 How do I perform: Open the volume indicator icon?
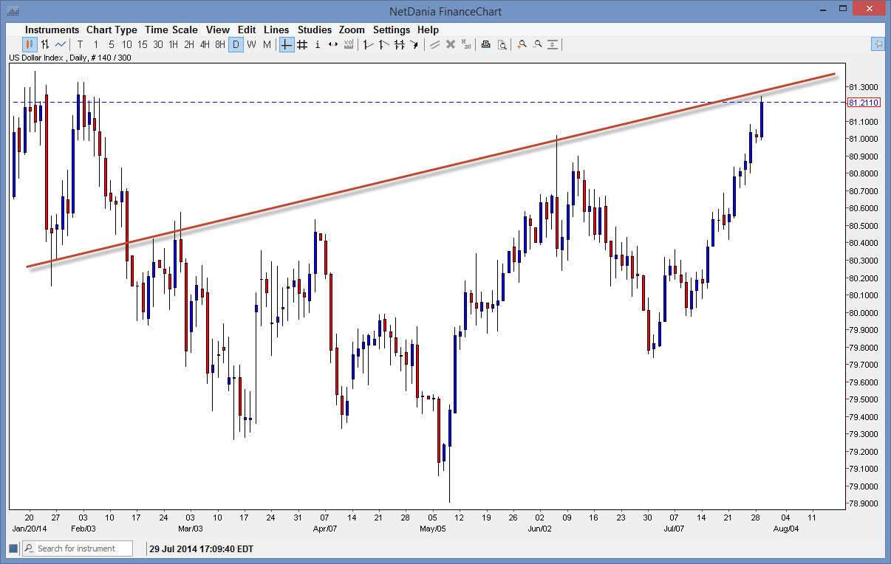click(x=348, y=44)
